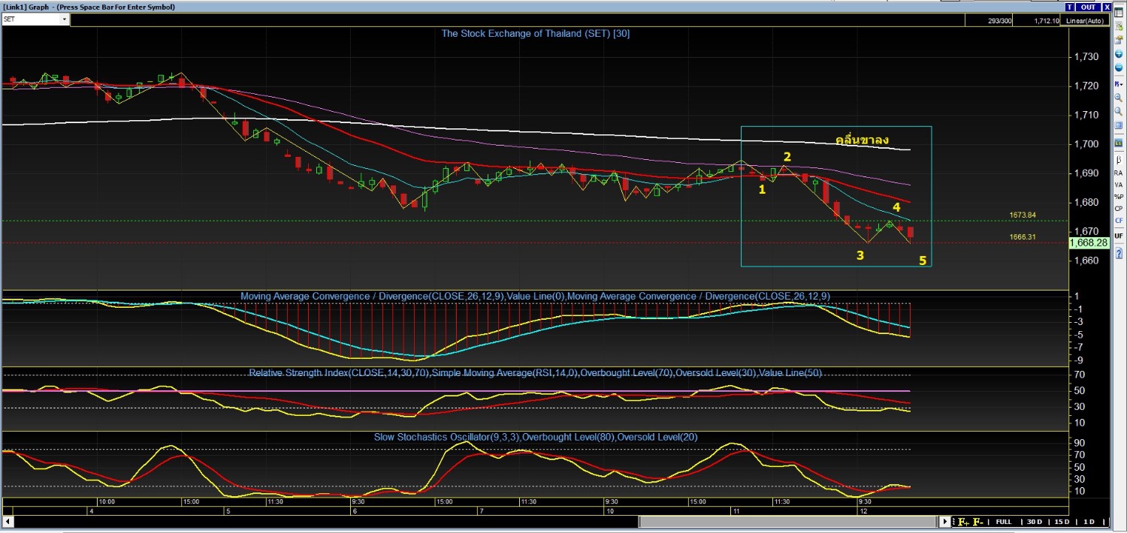Viewport: 1127px width, 533px height.
Task: Open the SET symbol dropdown arrow
Action: click(65, 20)
